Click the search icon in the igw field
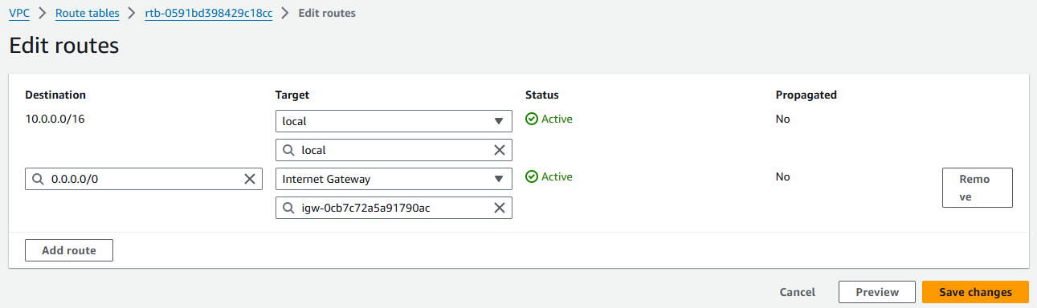The image size is (1037, 308). 288,208
